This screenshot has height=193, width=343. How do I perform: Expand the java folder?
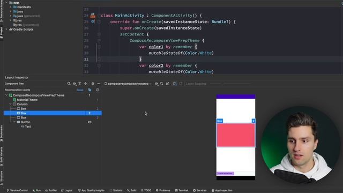10,11
